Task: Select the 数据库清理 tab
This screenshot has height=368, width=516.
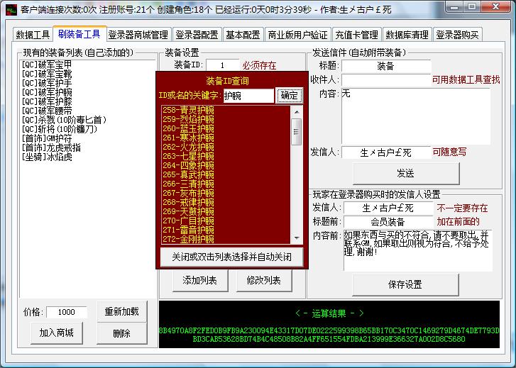Action: click(x=407, y=35)
